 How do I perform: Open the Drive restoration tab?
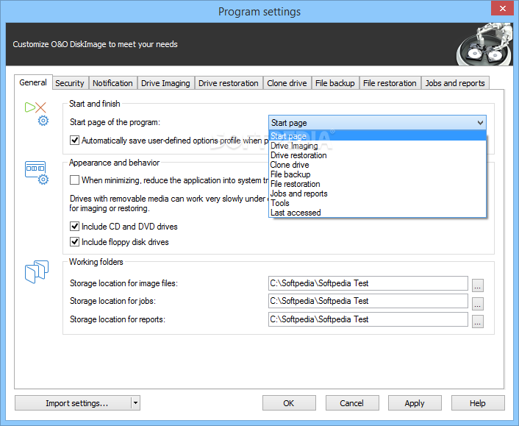click(229, 83)
